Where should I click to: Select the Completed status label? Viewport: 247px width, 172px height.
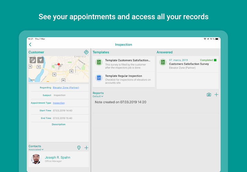[x=206, y=60]
